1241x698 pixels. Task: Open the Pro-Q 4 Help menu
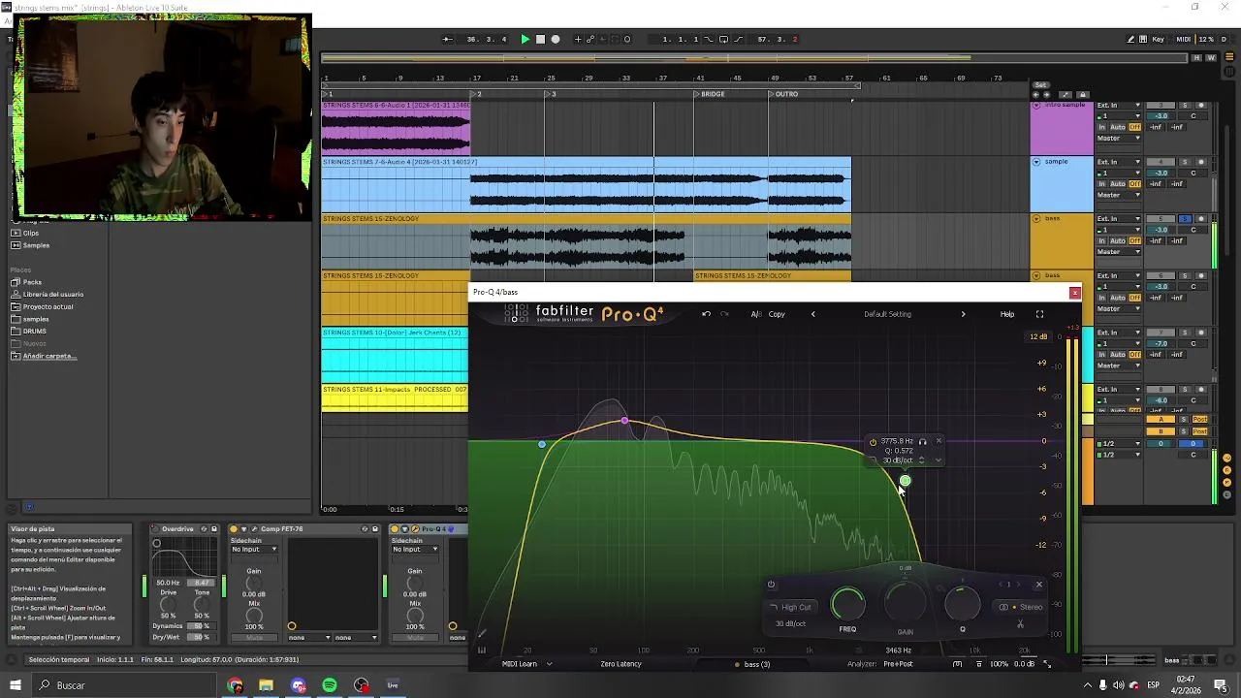click(1007, 314)
